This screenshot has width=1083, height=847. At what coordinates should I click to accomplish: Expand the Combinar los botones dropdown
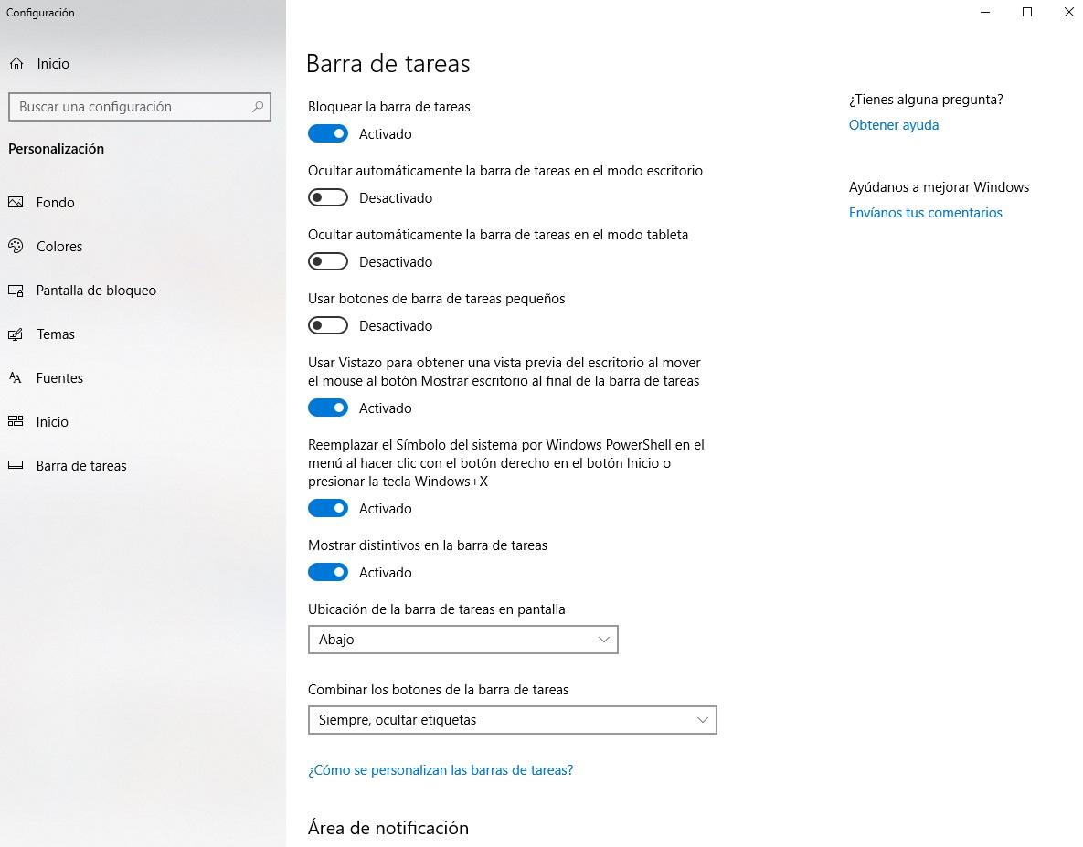(x=512, y=720)
